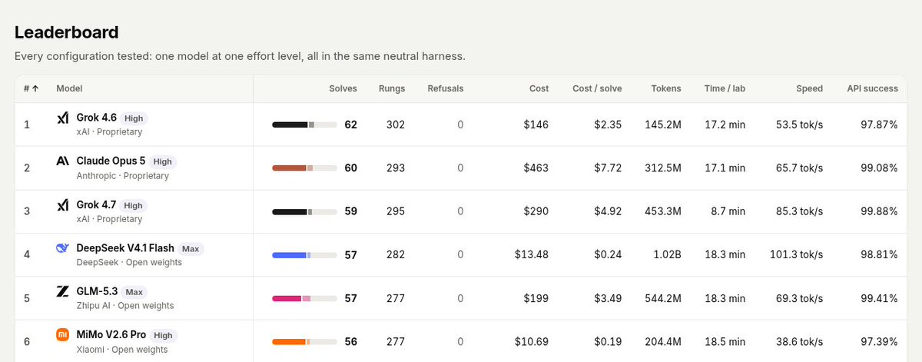Sort the table by Solves column
Screen dimensions: 922x362
[343, 88]
